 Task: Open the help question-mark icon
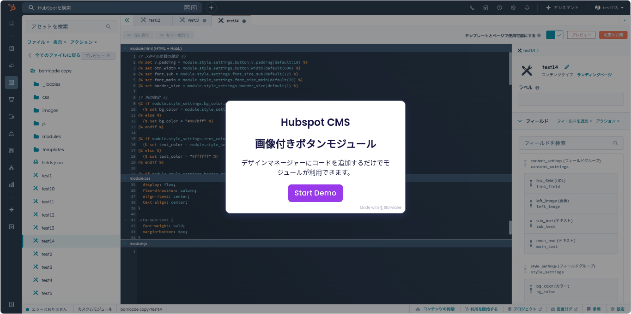(x=499, y=8)
